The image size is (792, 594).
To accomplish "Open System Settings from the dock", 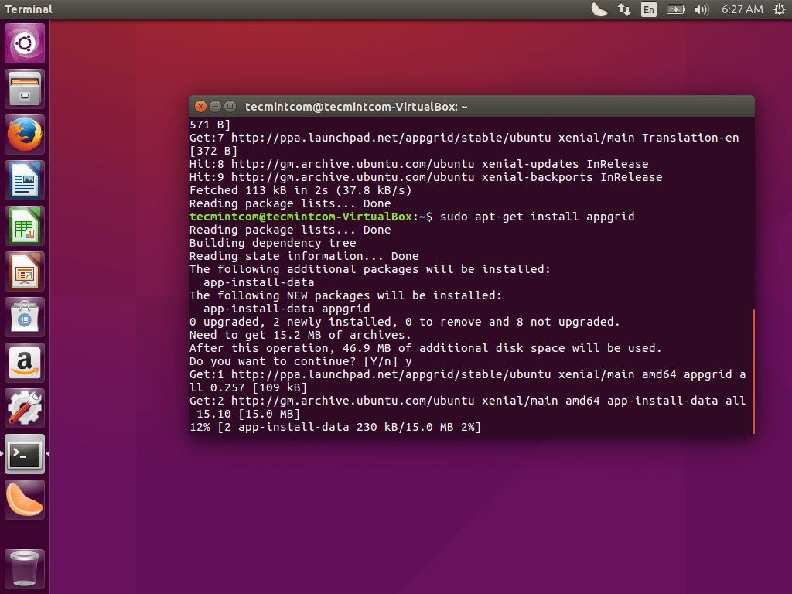I will click(x=24, y=408).
